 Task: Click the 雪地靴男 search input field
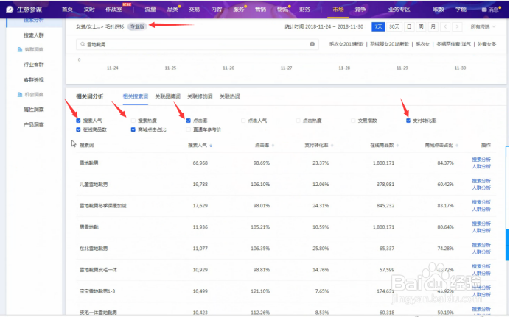pyautogui.click(x=197, y=44)
